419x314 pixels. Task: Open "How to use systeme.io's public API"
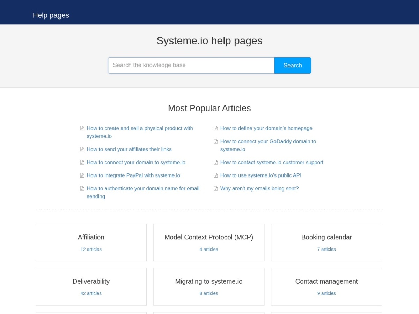(260, 175)
